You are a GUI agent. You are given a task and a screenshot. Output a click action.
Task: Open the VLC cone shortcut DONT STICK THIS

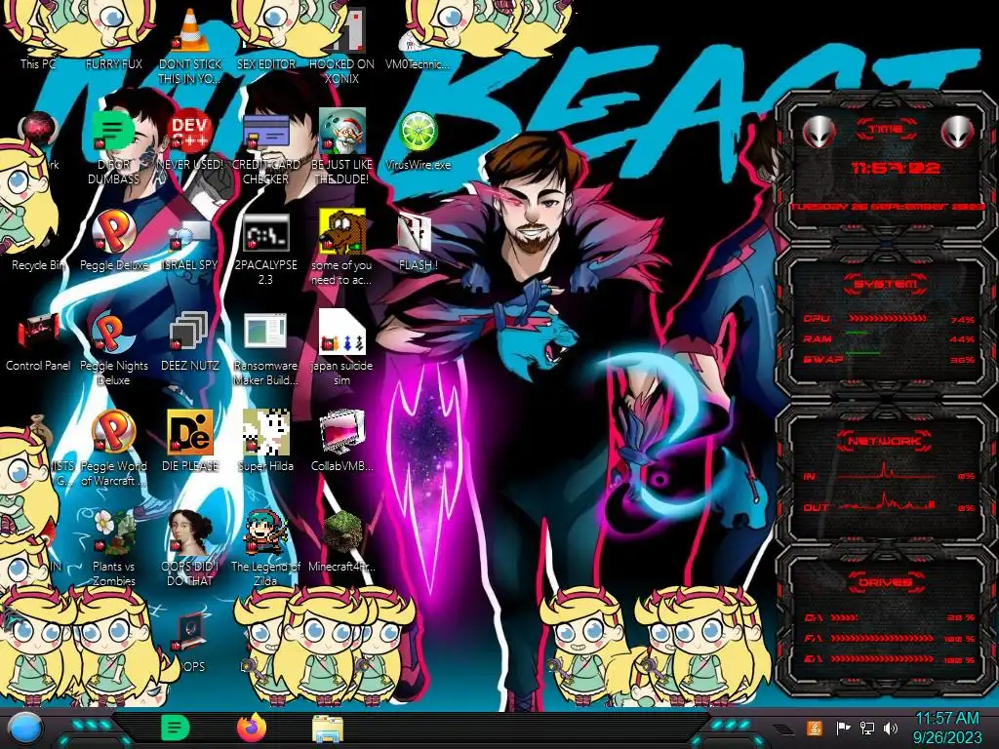click(x=190, y=45)
